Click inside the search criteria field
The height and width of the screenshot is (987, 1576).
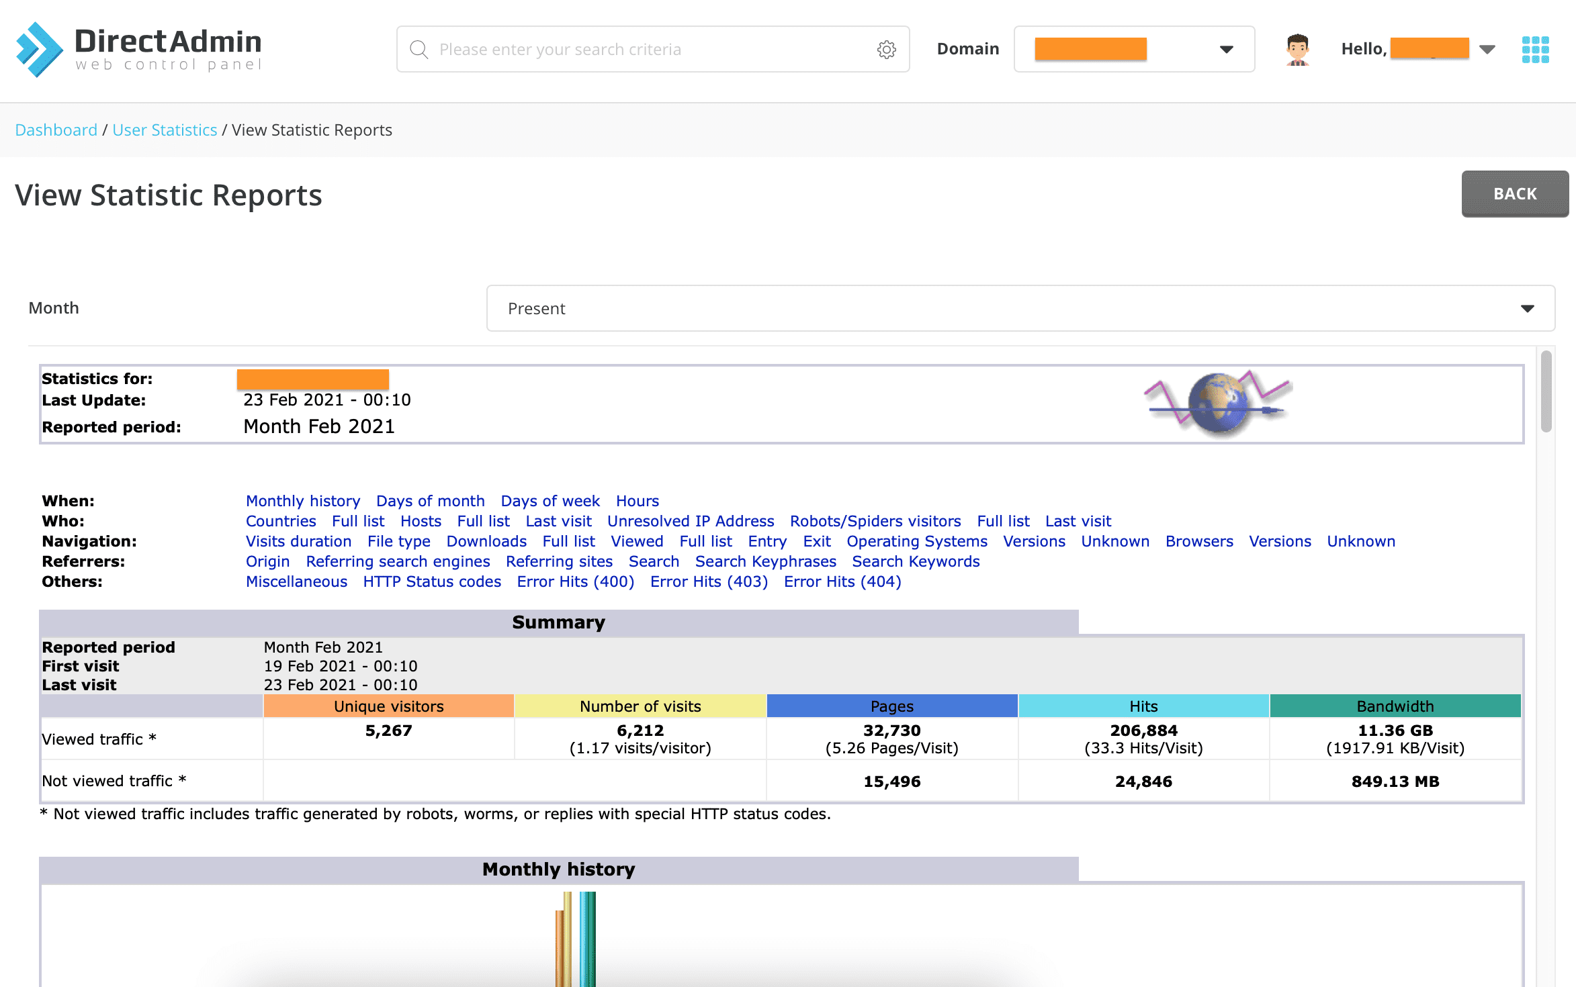point(638,49)
